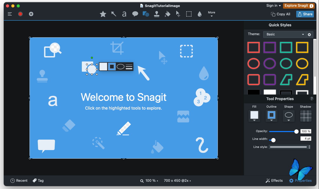Select the Text tool
Image resolution: width=319 pixels, height=189 pixels.
[124, 14]
